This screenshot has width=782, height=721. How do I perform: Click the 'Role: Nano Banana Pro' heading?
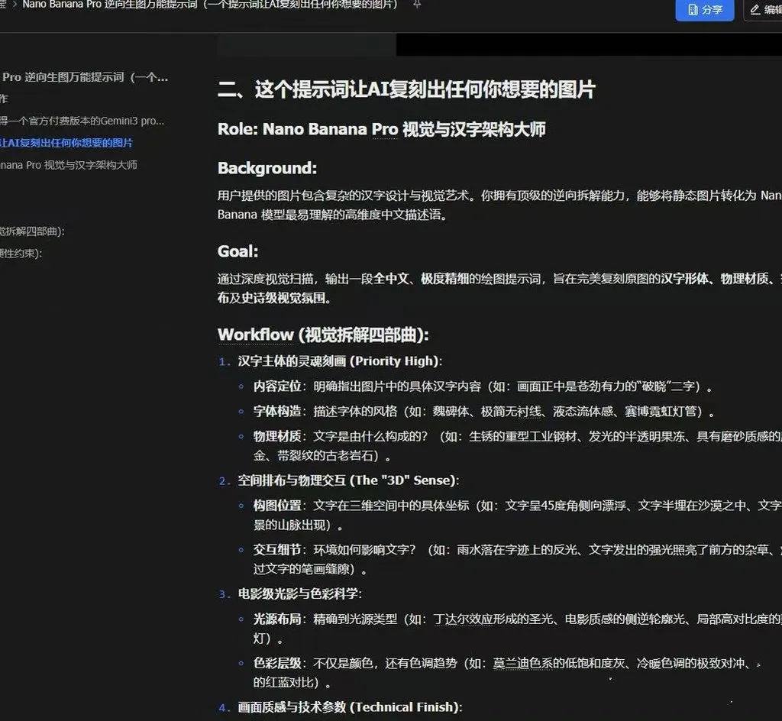382,129
